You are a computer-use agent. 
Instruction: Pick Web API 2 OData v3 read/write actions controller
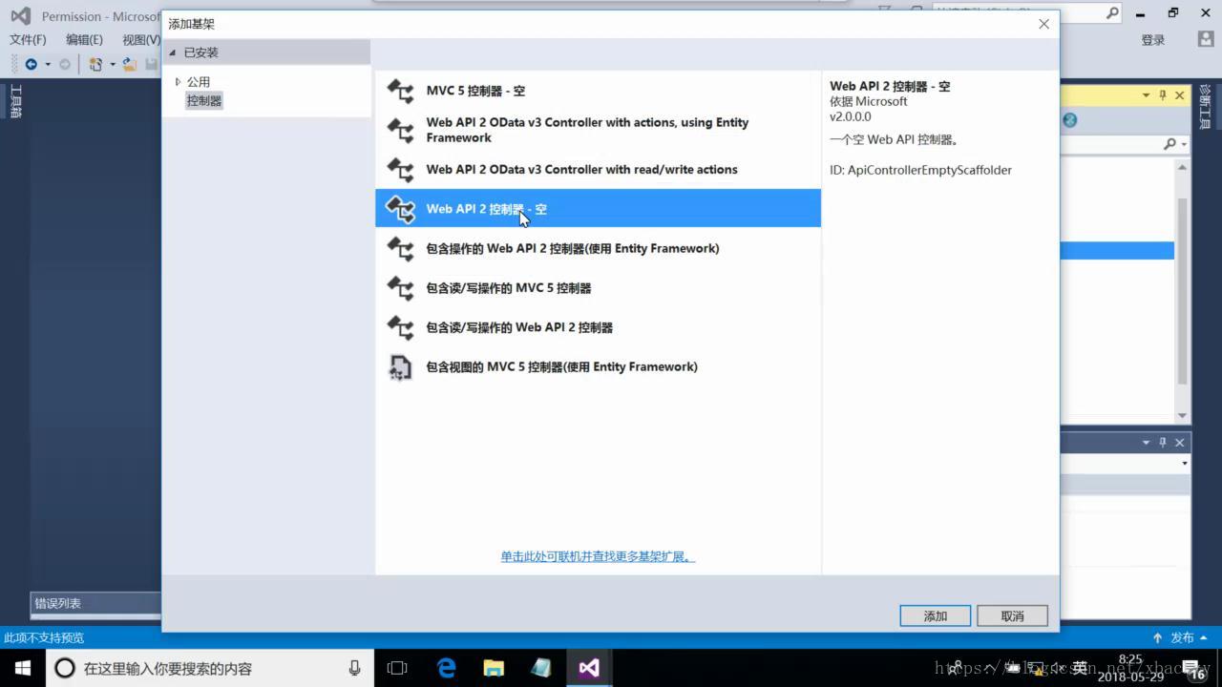598,169
